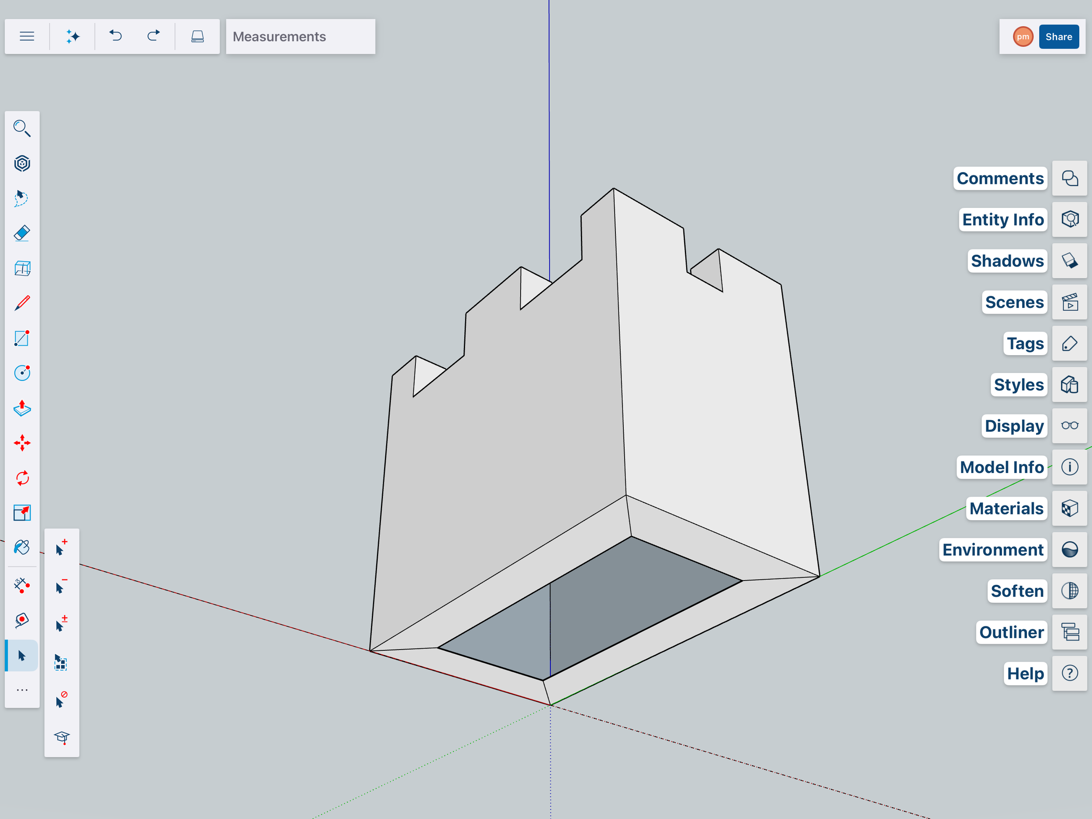Select the Paint Bucket tool

click(x=22, y=547)
